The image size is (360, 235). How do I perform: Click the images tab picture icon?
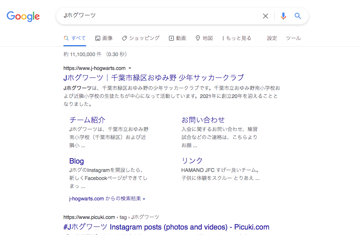point(98,38)
